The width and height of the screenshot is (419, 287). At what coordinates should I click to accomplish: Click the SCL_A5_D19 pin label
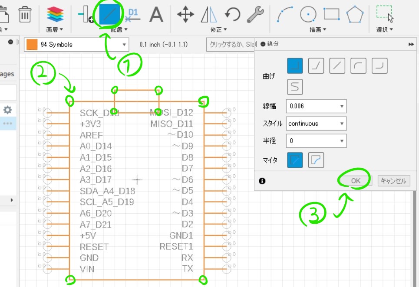(x=107, y=202)
